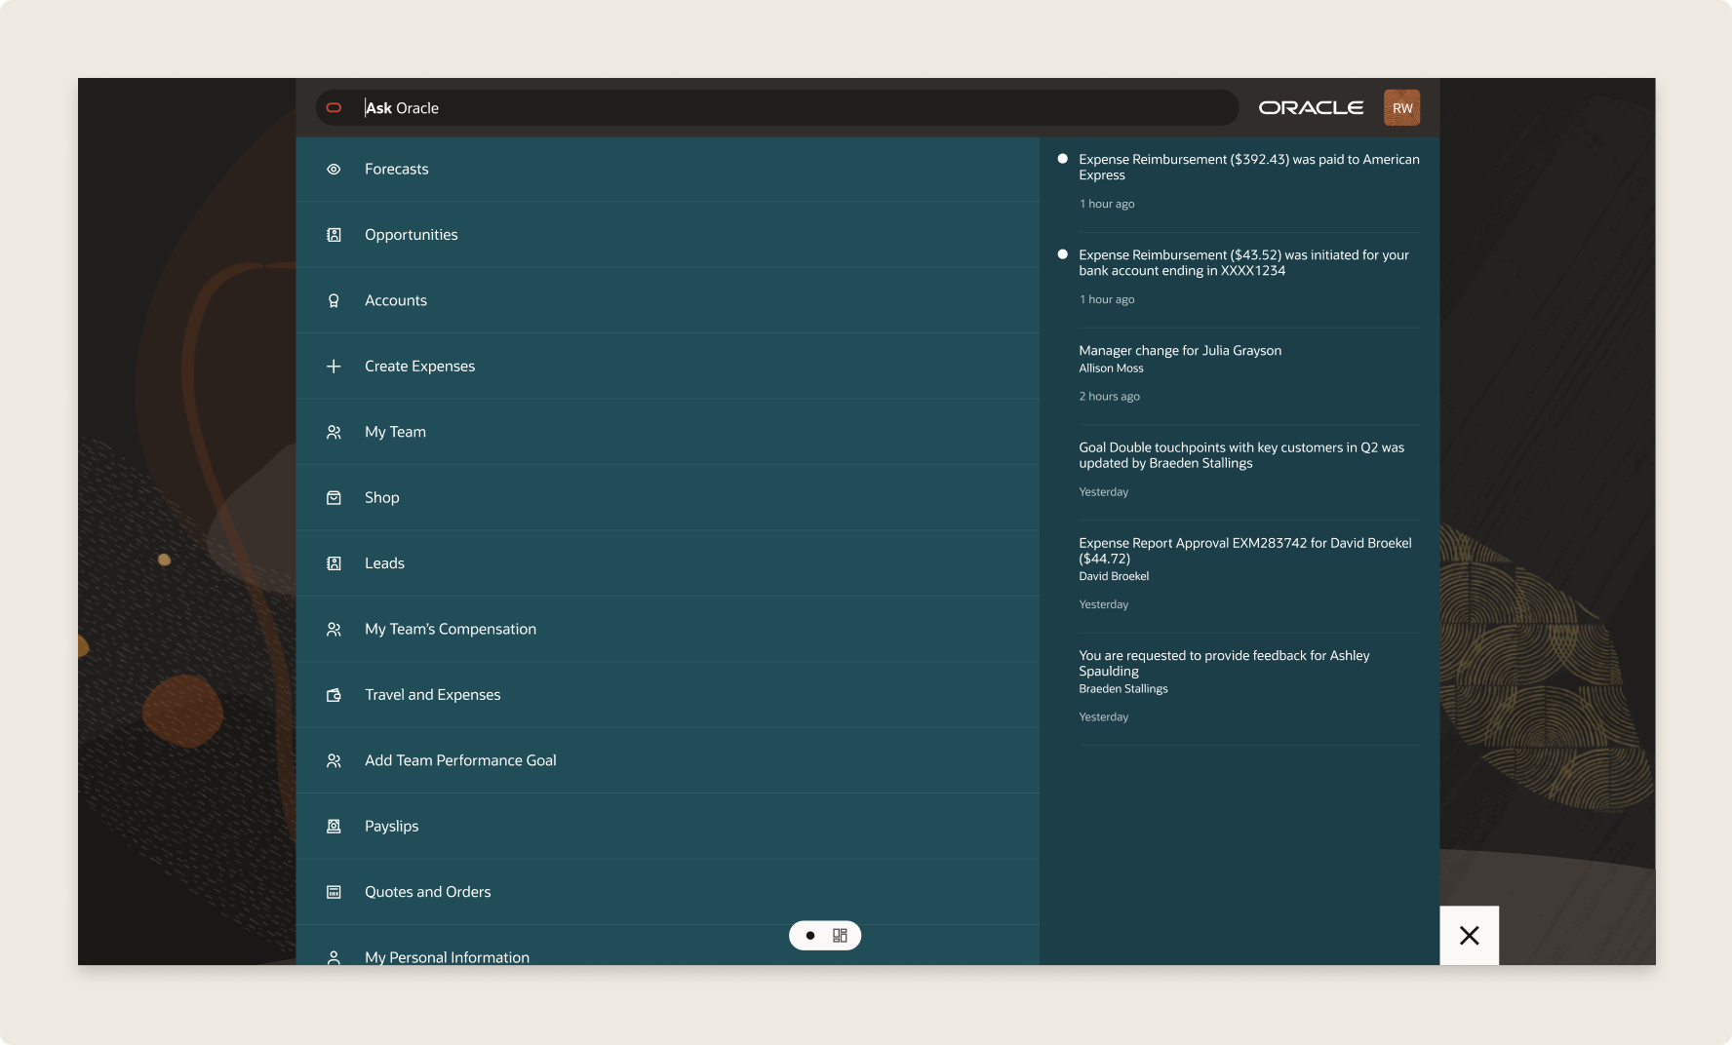Select the Leads menu entry
Screen dimensions: 1732x1045
[x=384, y=563]
